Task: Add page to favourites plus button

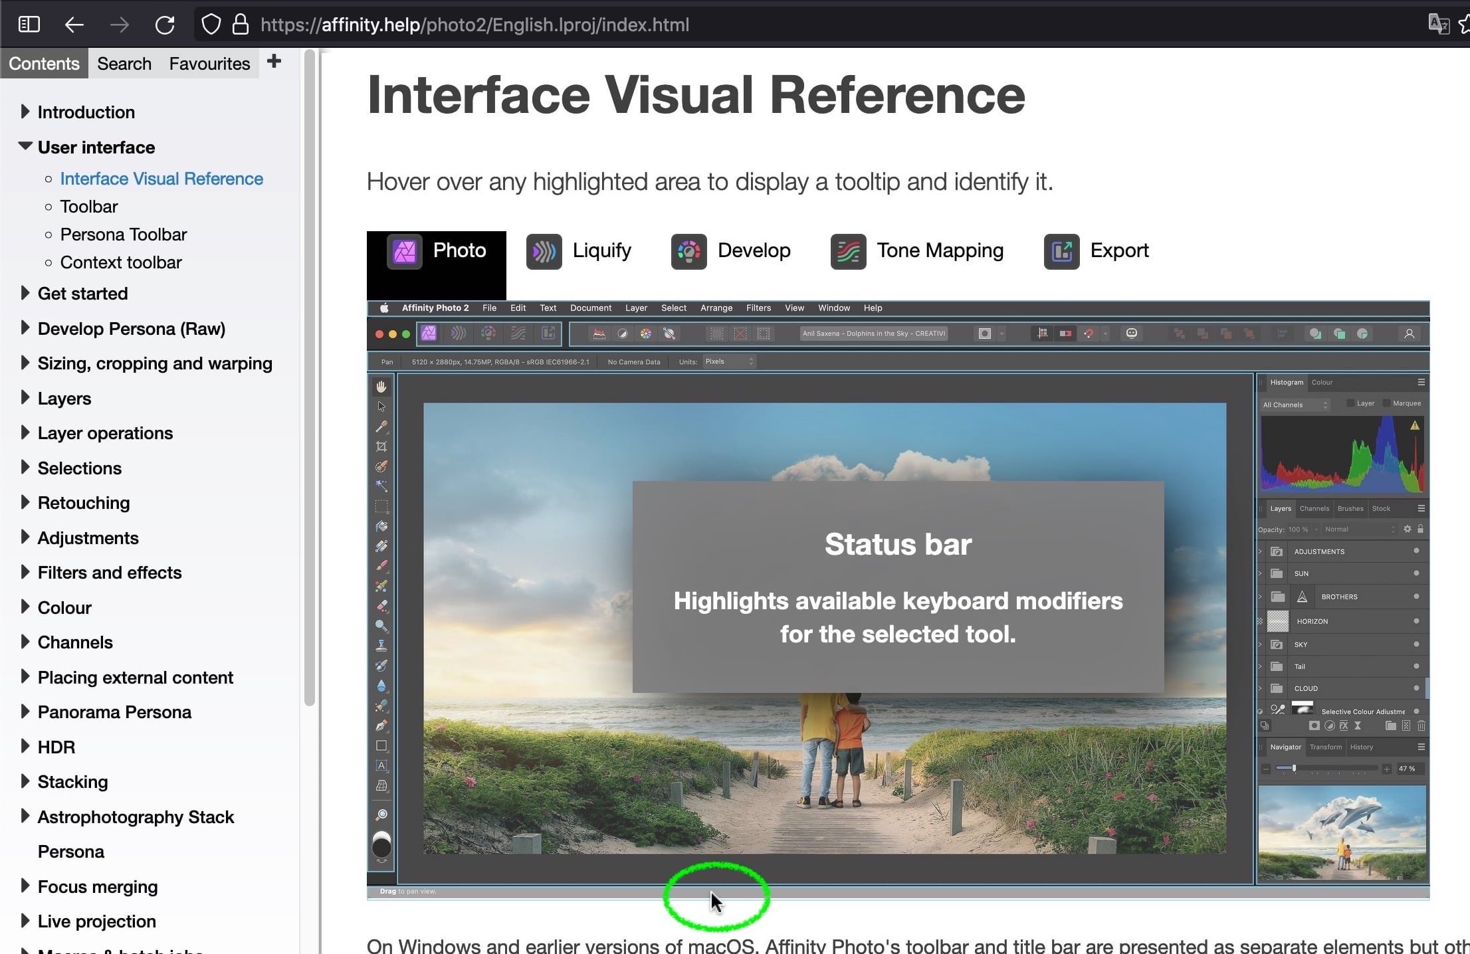Action: point(274,62)
